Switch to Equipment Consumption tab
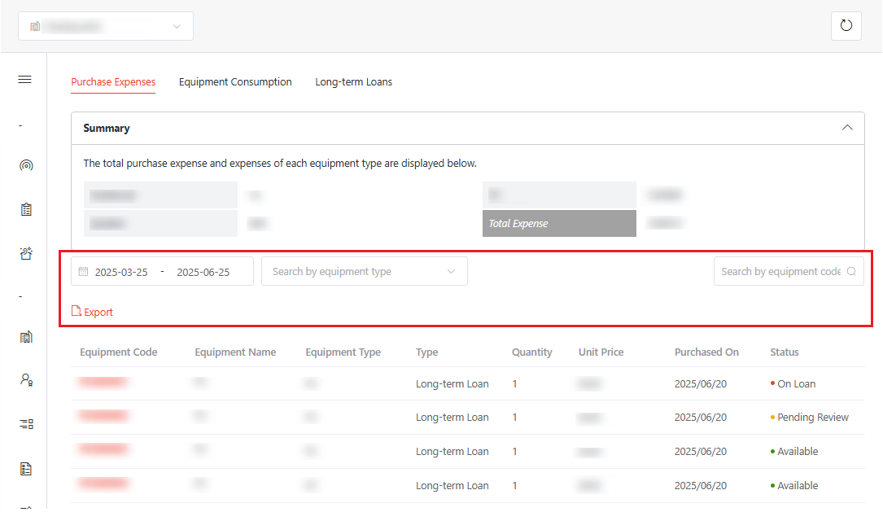 (x=235, y=82)
